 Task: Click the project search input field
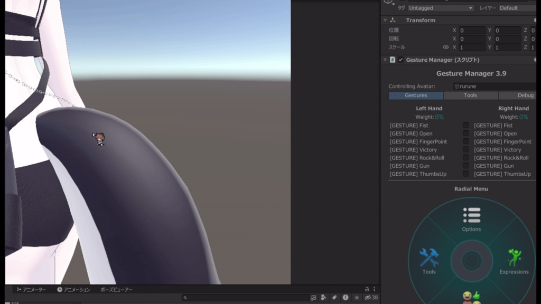[x=246, y=298]
